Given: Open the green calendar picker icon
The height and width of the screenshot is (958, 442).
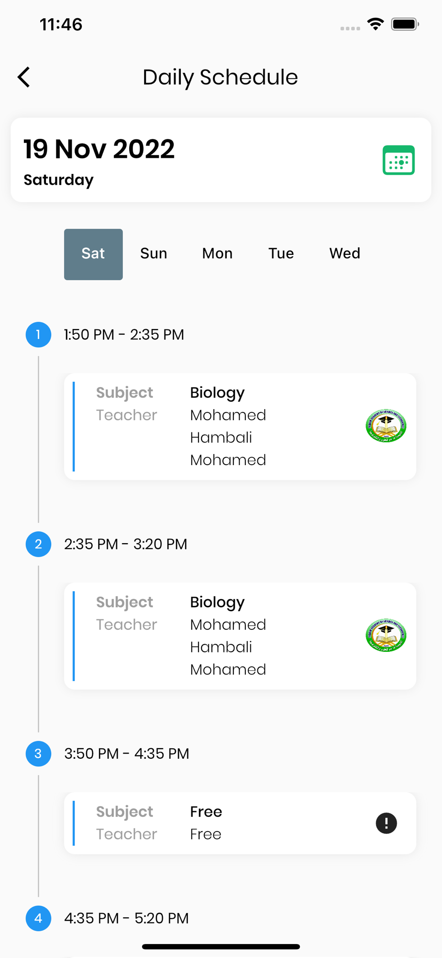Looking at the screenshot, I should (398, 160).
